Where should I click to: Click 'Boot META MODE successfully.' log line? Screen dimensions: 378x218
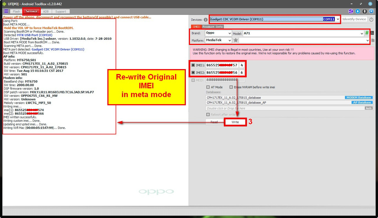click(x=23, y=53)
